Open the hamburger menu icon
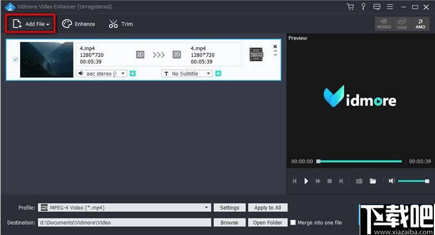 click(390, 7)
